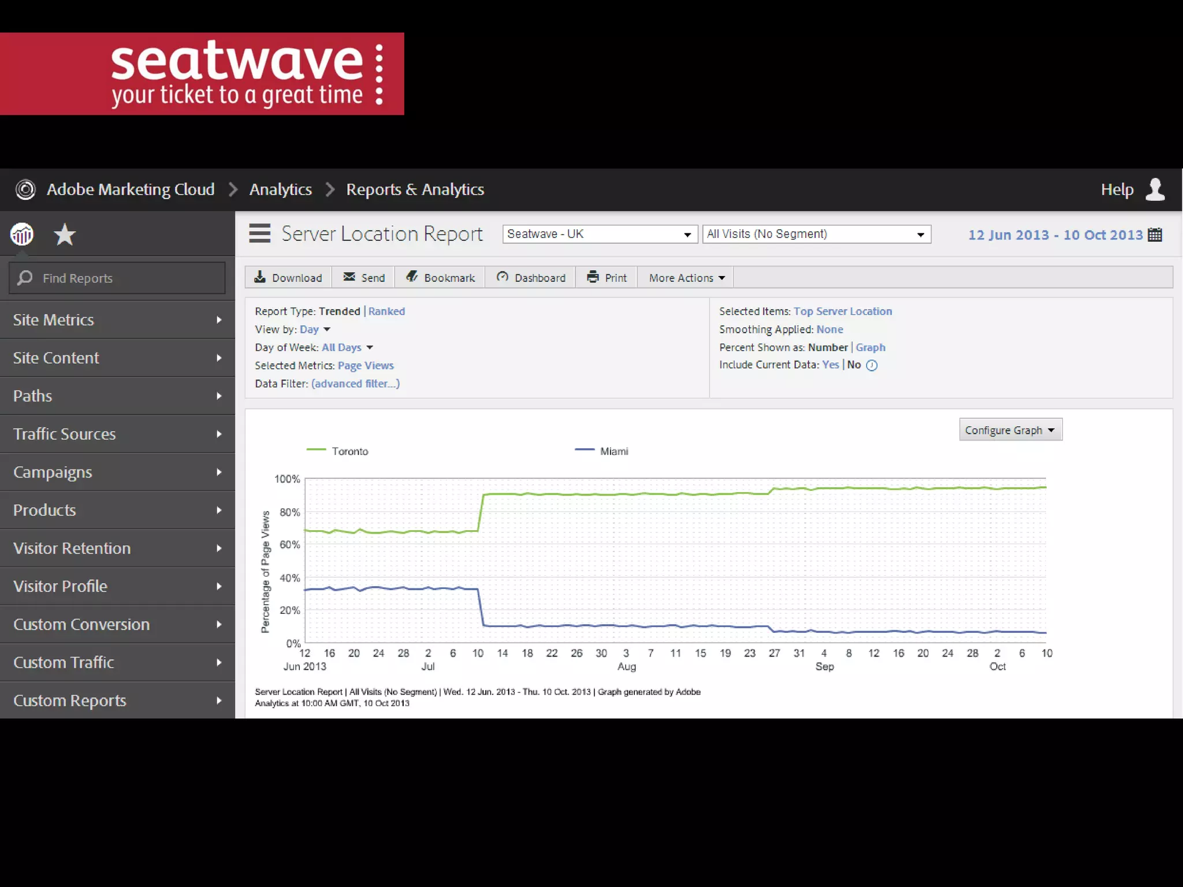The height and width of the screenshot is (887, 1183).
Task: Expand the Configure Graph dropdown
Action: point(1010,430)
